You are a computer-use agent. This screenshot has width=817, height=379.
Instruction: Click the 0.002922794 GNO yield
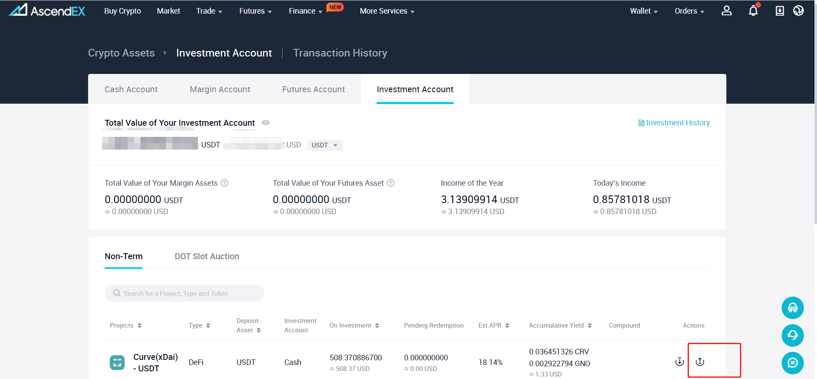point(560,364)
